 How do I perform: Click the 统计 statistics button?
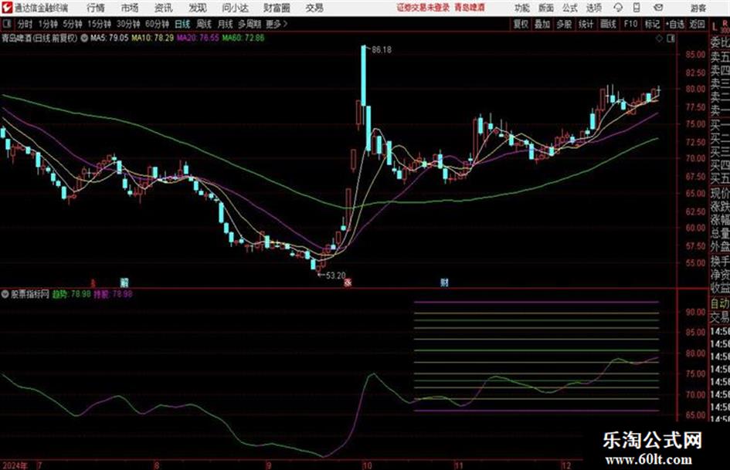point(586,24)
